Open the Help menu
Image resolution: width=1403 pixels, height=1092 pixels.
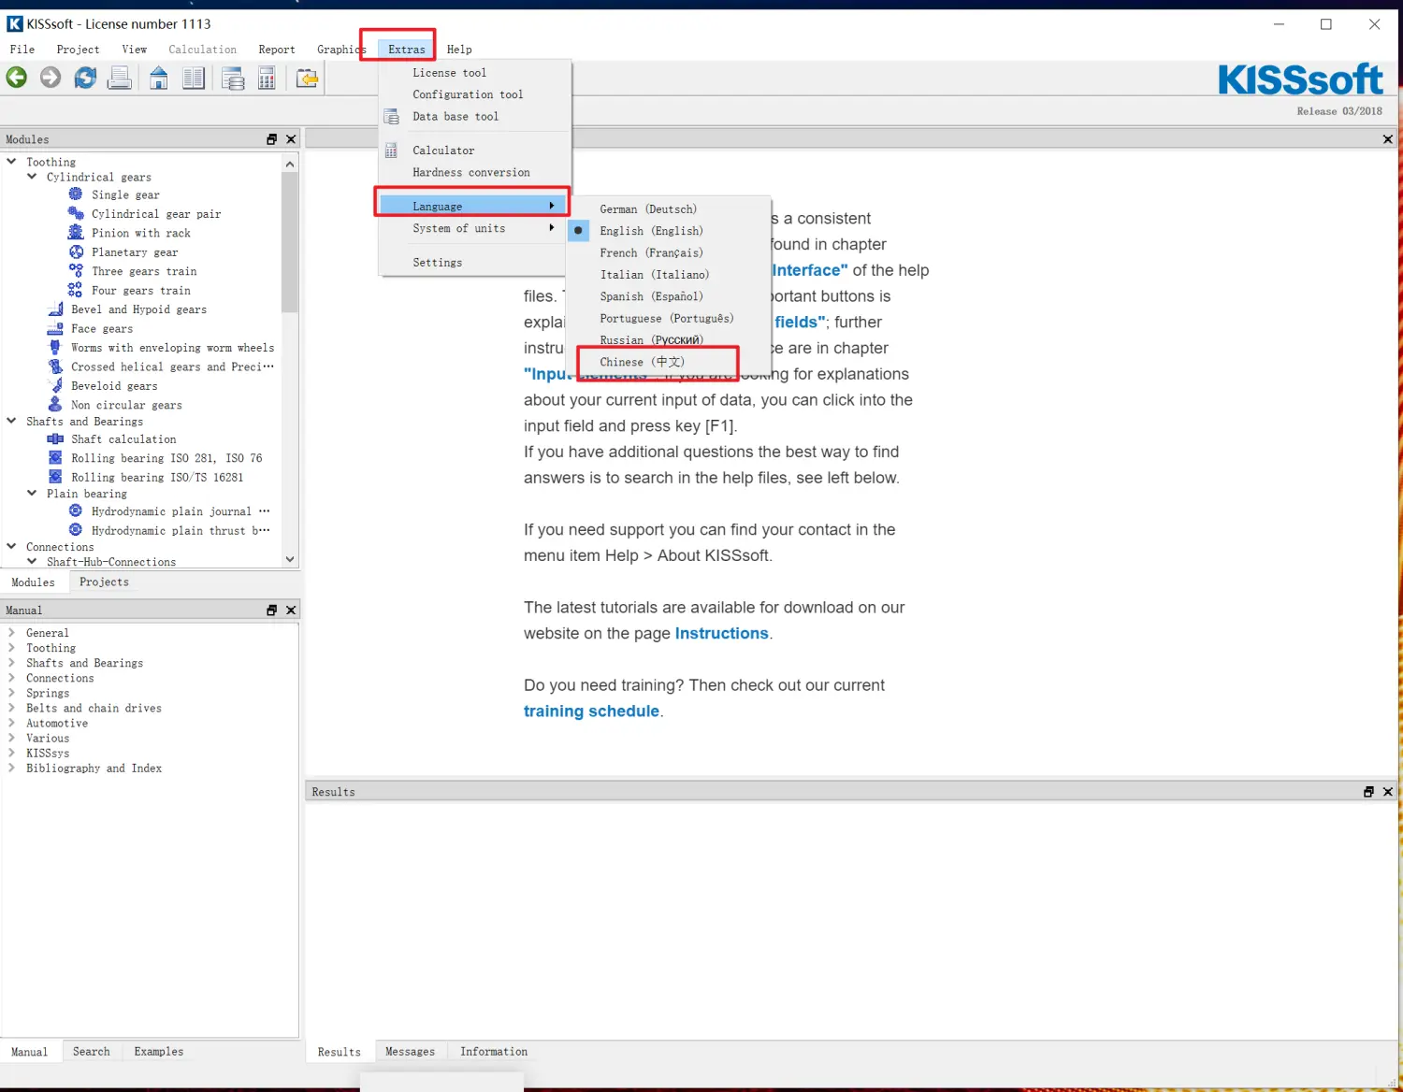[x=459, y=50]
